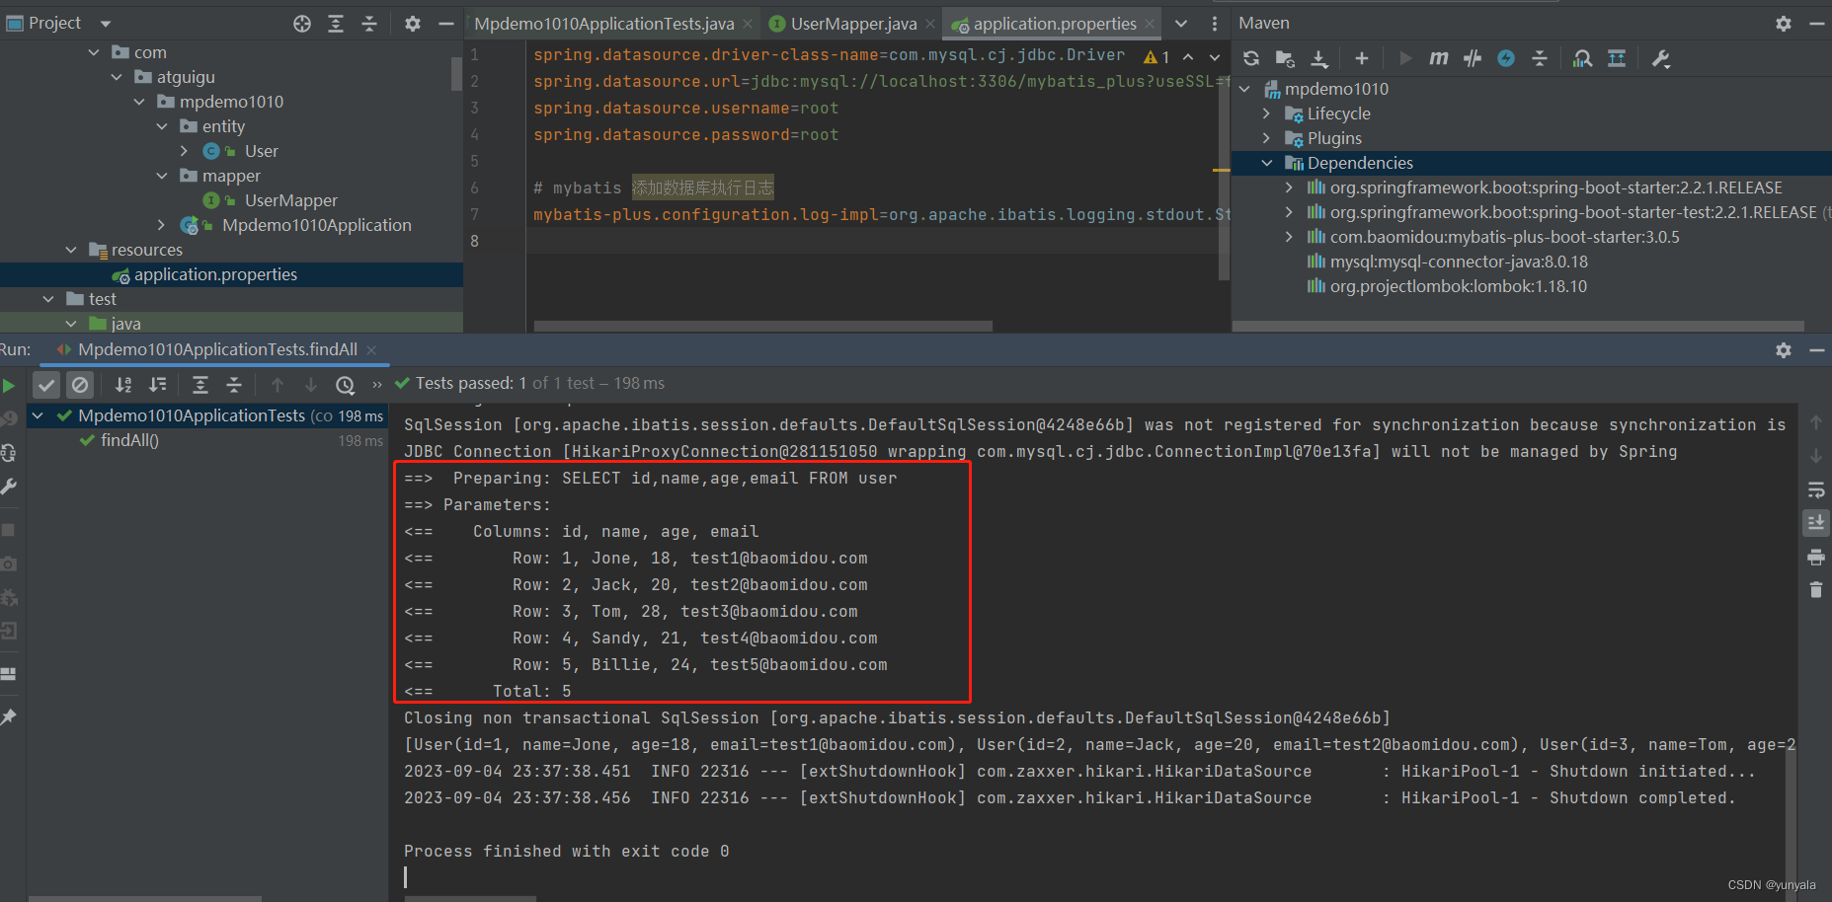Reload all Maven projects
This screenshot has width=1832, height=902.
(x=1251, y=59)
